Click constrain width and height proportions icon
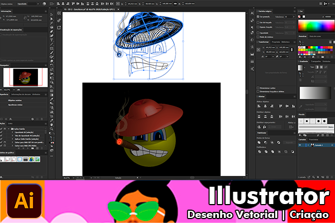 (292, 50)
